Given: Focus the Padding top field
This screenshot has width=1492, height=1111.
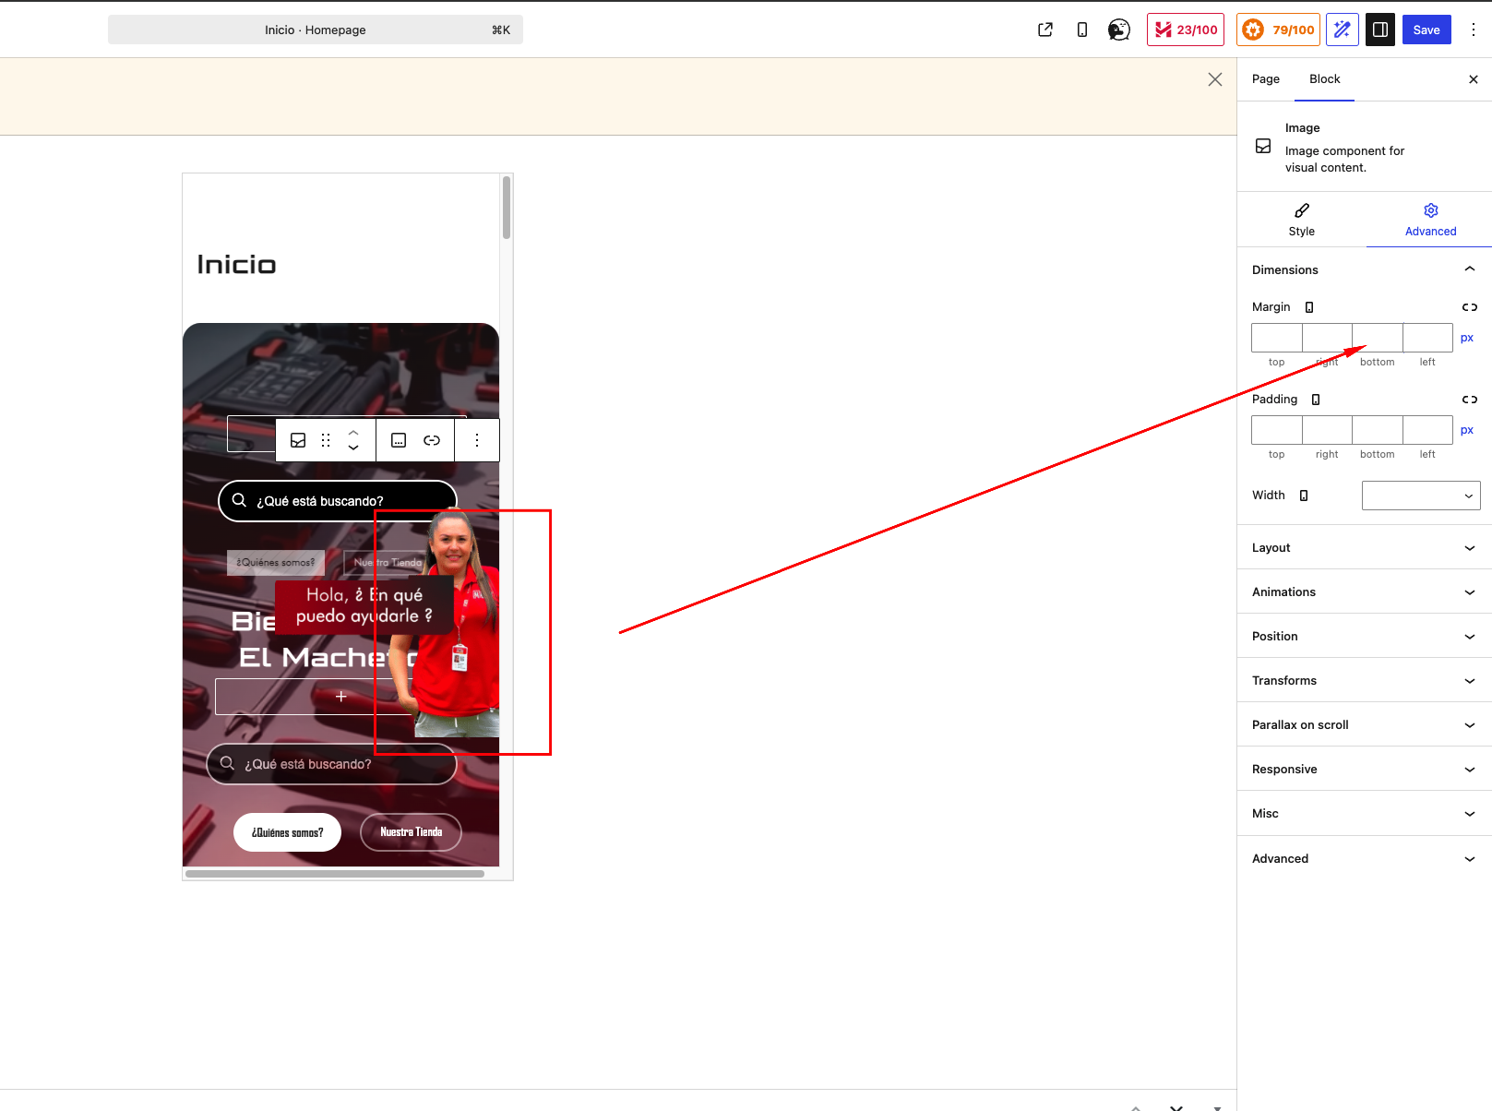Looking at the screenshot, I should click(1277, 430).
